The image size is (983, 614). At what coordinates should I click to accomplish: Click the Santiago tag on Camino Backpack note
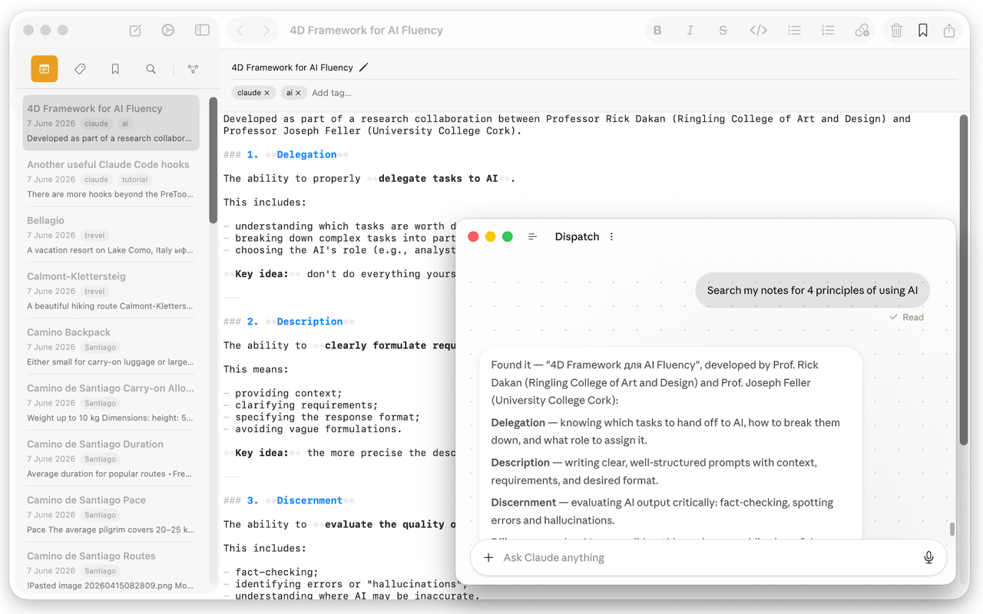point(101,348)
